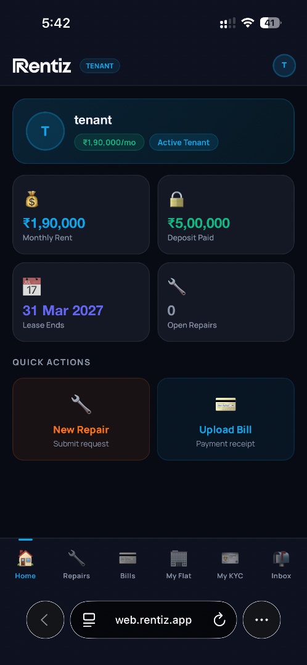
Task: Reload the page with the browser refresh icon
Action: [219, 620]
